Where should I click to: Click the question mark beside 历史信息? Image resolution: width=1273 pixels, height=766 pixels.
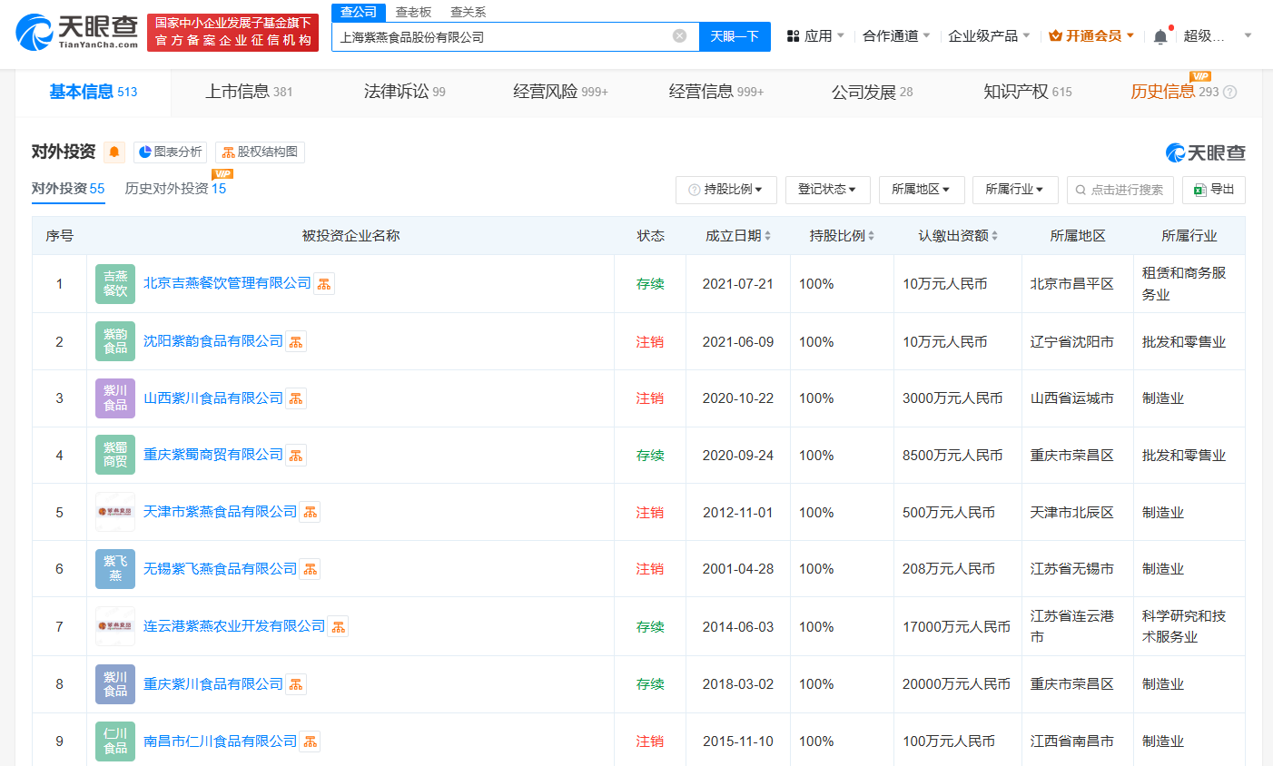coord(1229,91)
